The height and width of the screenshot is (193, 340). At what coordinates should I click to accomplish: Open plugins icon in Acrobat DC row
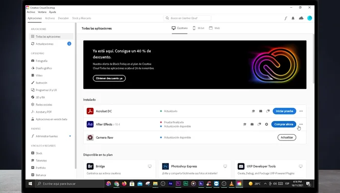(261, 111)
